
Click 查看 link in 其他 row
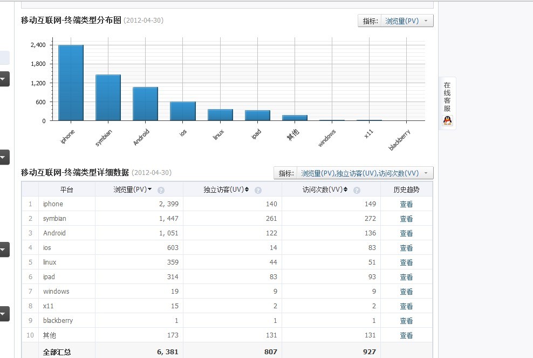pyautogui.click(x=406, y=335)
